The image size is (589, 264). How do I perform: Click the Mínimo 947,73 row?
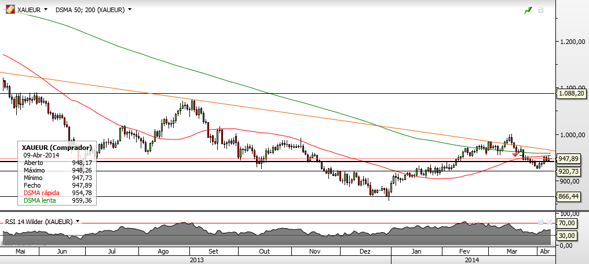pyautogui.click(x=57, y=178)
